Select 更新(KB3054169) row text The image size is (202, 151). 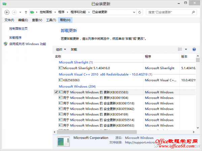tap(96, 114)
